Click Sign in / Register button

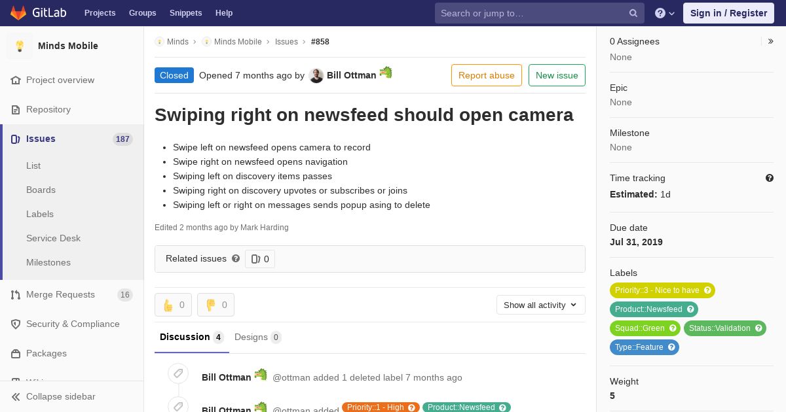point(728,13)
